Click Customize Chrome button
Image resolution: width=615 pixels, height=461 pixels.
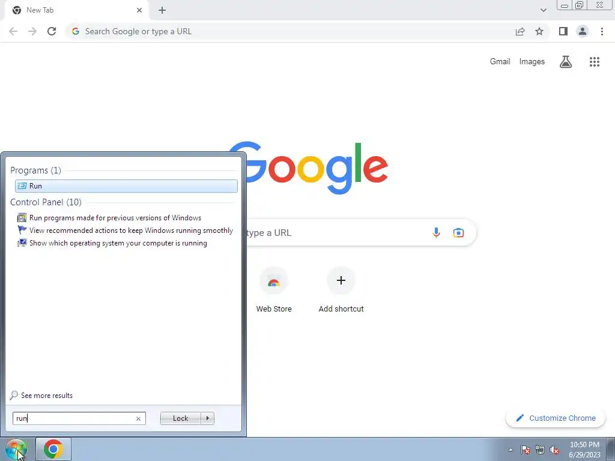[x=556, y=418]
